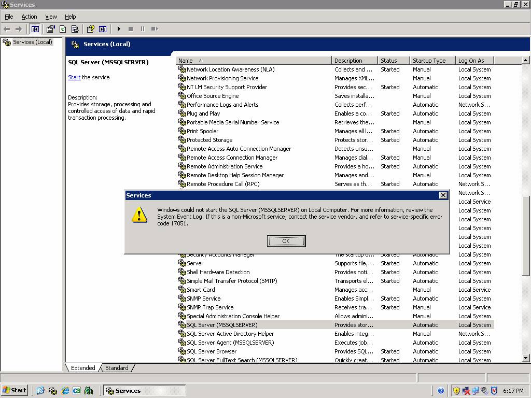Select SQL Server Active Directory Helper service
Screen dimensions: 531x398
(x=335, y=334)
